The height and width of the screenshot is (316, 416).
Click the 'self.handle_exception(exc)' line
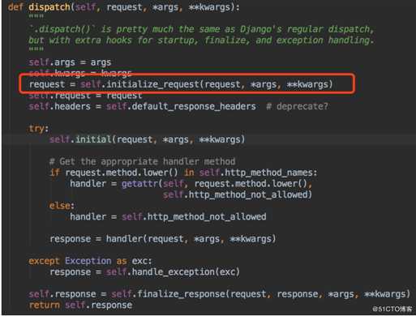tap(144, 272)
